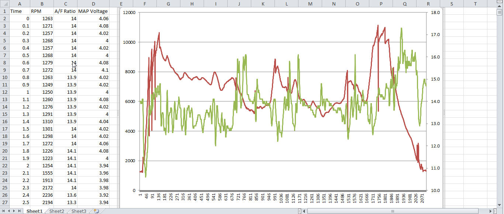Click the horizontal scrollbar left arrow
Image resolution: width=504 pixels, height=214 pixels.
click(303, 211)
